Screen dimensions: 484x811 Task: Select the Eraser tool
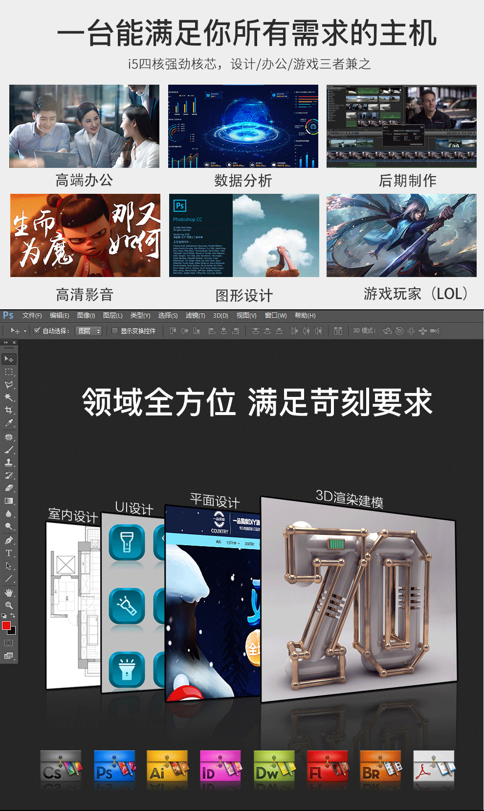9,488
